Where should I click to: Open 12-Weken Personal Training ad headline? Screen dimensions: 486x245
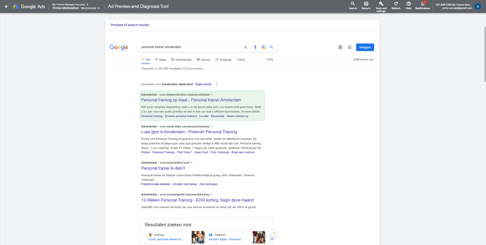(x=197, y=200)
